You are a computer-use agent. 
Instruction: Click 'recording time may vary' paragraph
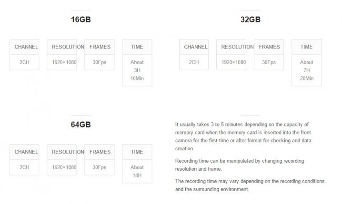(250, 185)
